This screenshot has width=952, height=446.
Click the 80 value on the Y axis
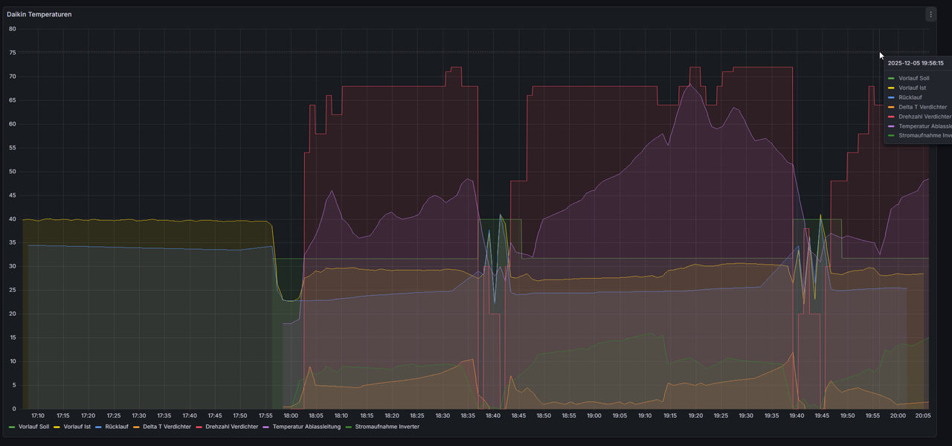pyautogui.click(x=12, y=29)
